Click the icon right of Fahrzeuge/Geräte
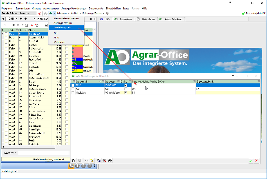 108,13
